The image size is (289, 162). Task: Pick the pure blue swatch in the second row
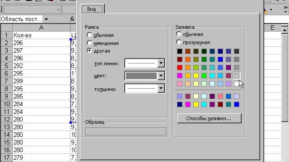coord(220,59)
